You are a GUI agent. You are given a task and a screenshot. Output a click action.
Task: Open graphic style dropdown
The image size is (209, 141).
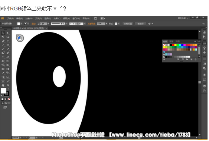tap(119, 24)
